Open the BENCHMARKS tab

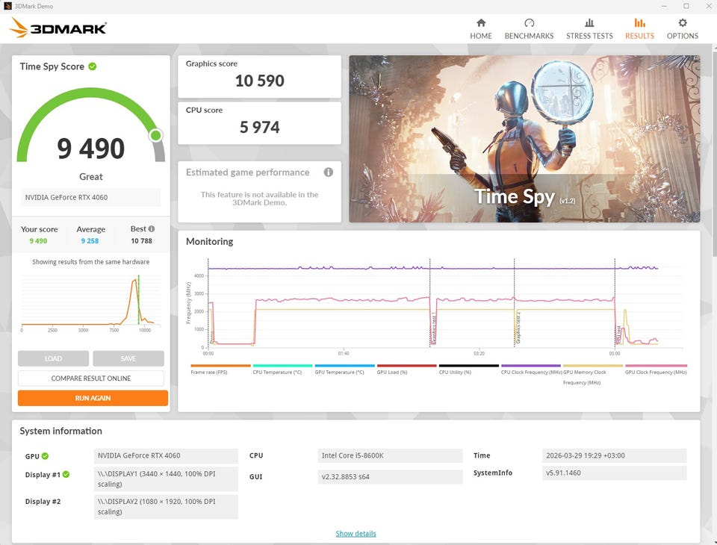529,29
